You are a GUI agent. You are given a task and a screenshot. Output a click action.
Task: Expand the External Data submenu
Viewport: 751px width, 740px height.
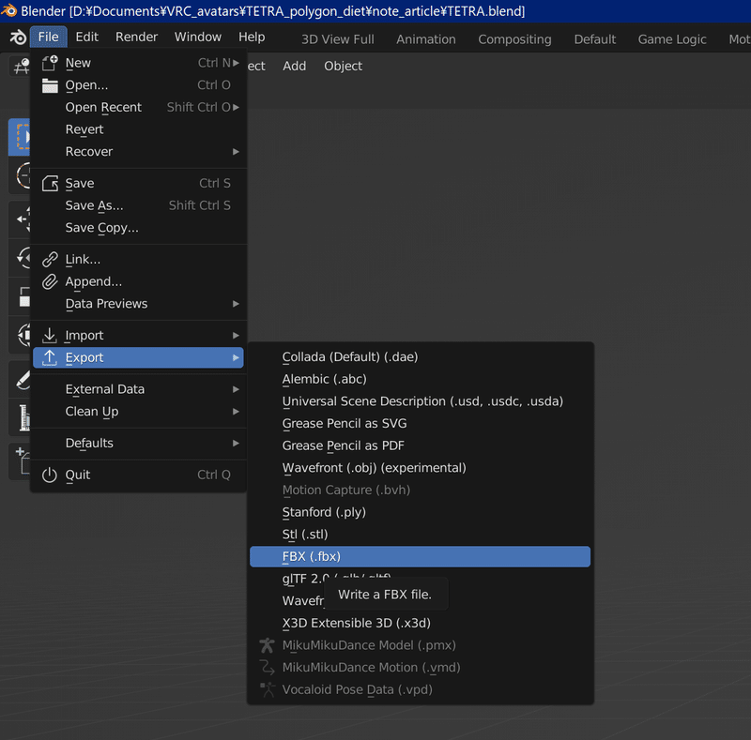click(x=139, y=389)
